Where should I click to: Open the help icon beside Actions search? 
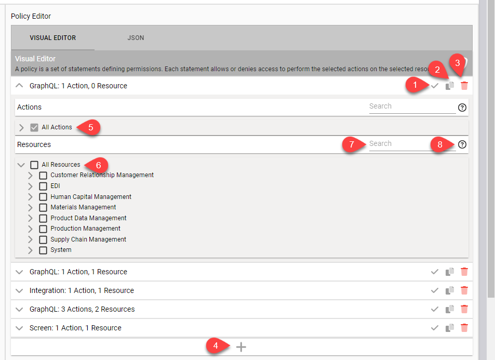[x=462, y=108]
